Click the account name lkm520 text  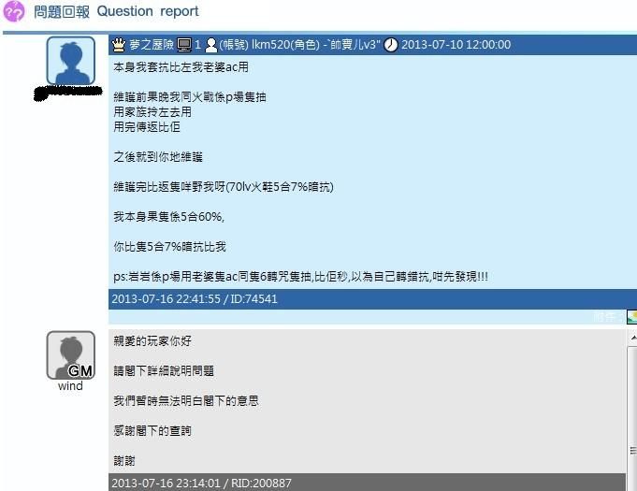point(270,45)
